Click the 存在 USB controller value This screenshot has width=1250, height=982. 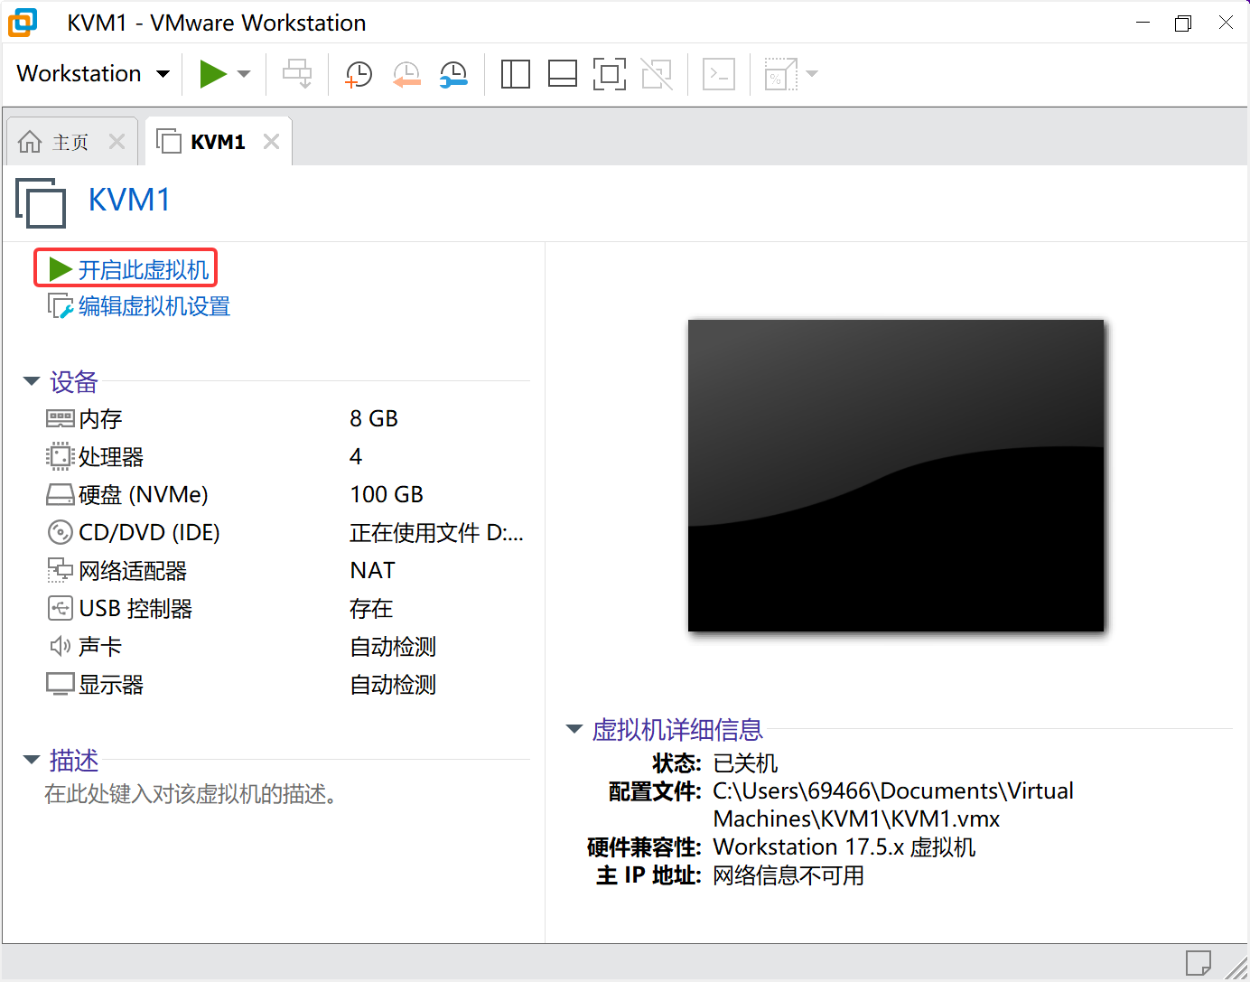pyautogui.click(x=371, y=609)
